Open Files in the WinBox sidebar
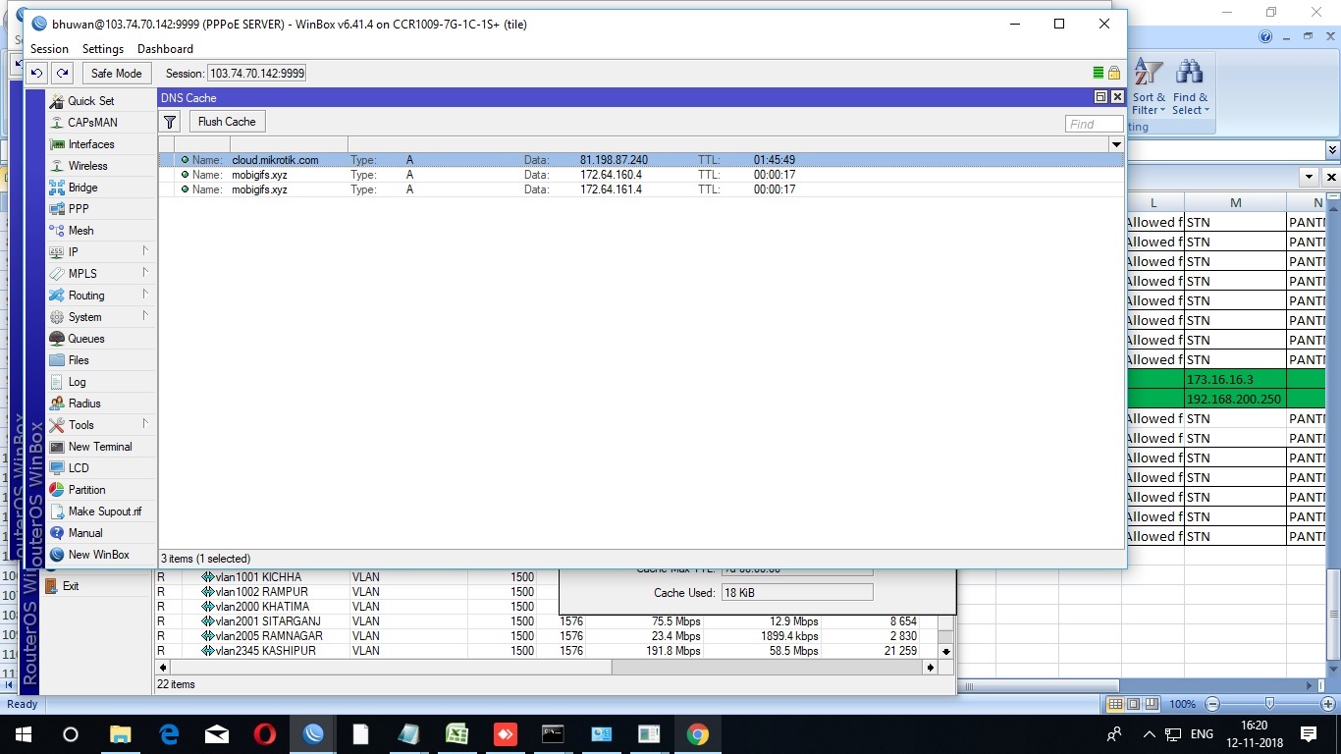1341x754 pixels. coord(79,360)
